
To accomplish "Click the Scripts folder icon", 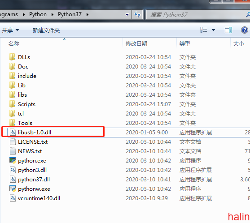I will pos(13,104).
